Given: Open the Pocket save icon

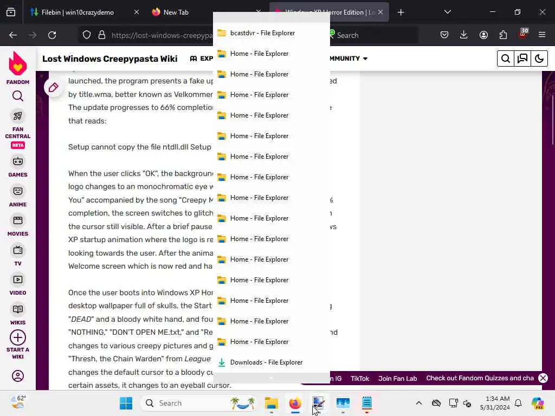Looking at the screenshot, I should click(x=444, y=35).
